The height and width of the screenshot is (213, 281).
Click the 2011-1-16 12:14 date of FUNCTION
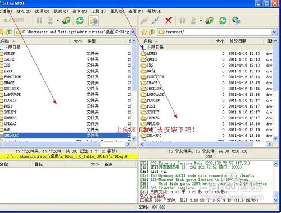coord(244,77)
